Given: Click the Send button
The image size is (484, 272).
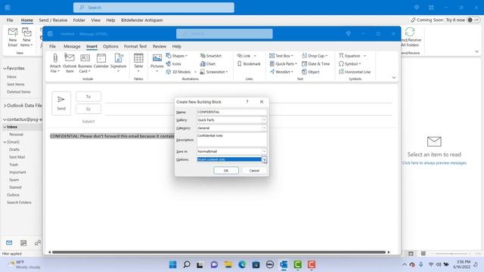Looking at the screenshot, I should [x=61, y=103].
